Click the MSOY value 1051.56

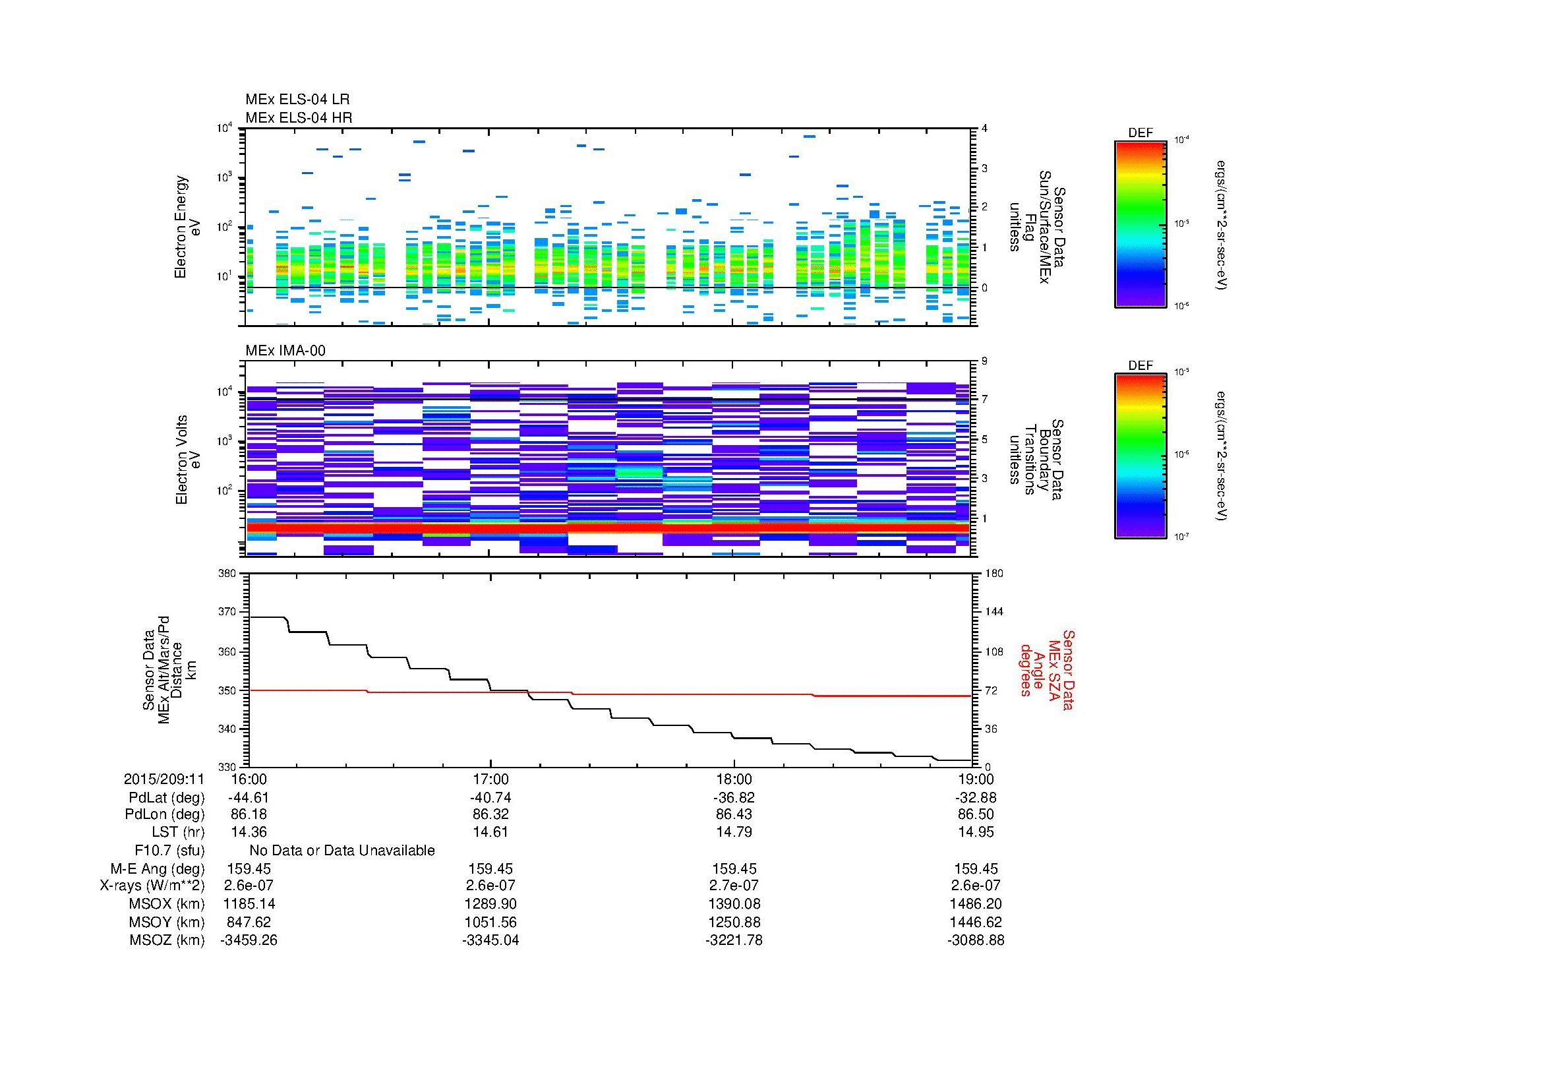[491, 923]
